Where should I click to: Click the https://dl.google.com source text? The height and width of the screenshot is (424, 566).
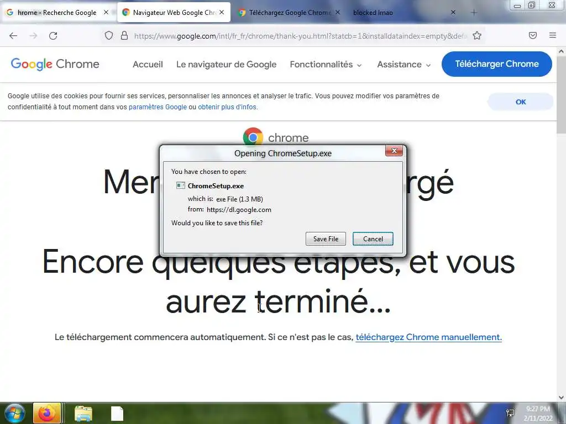coord(239,210)
